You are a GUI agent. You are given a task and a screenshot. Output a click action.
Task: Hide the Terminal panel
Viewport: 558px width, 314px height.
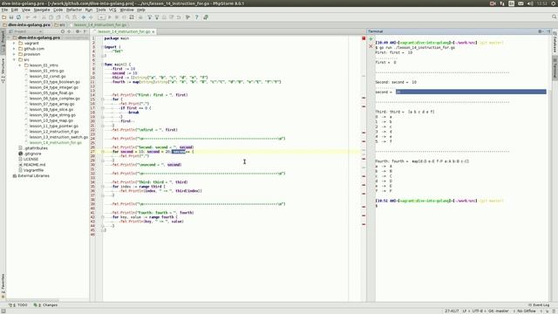pos(548,31)
